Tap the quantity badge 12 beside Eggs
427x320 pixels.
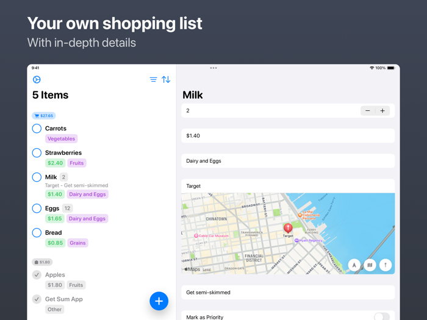(67, 208)
